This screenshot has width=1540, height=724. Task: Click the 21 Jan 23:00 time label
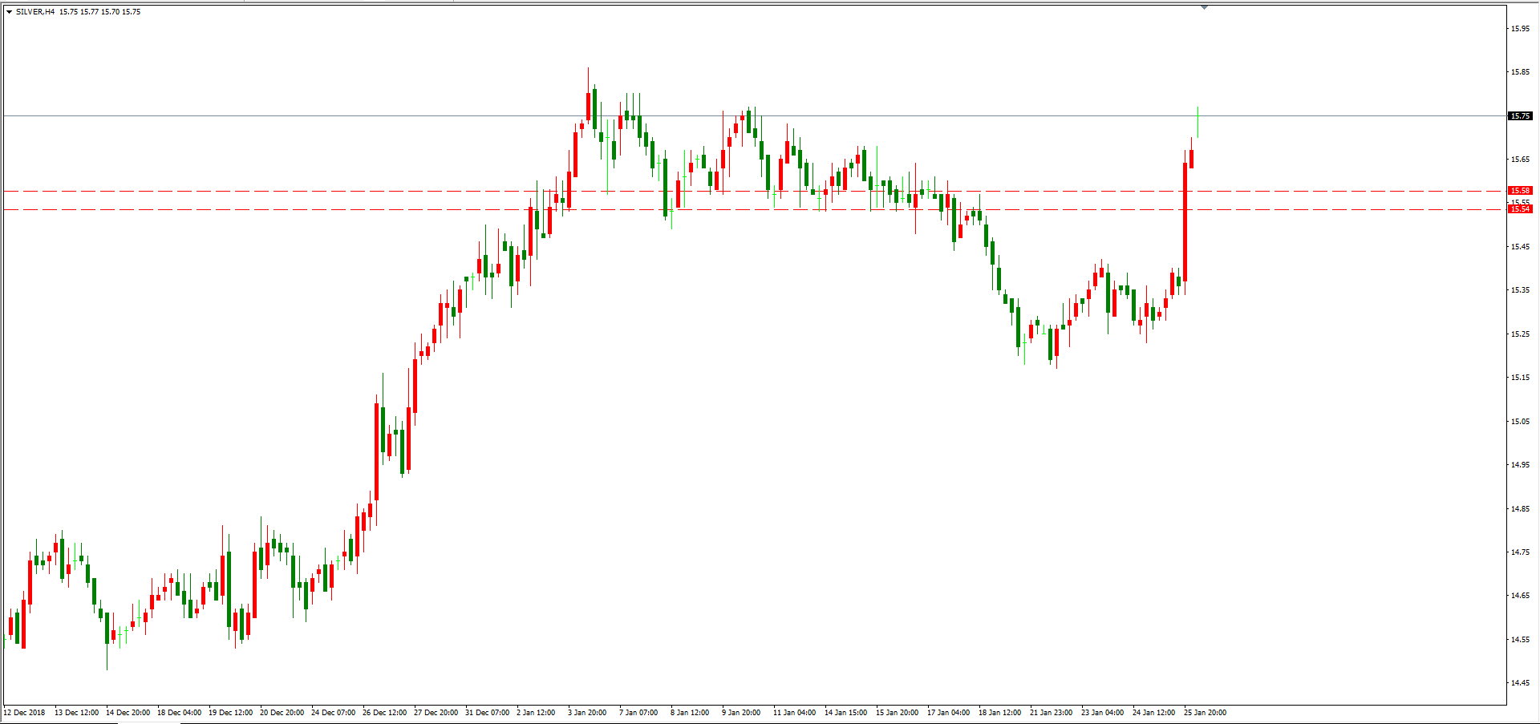1052,713
